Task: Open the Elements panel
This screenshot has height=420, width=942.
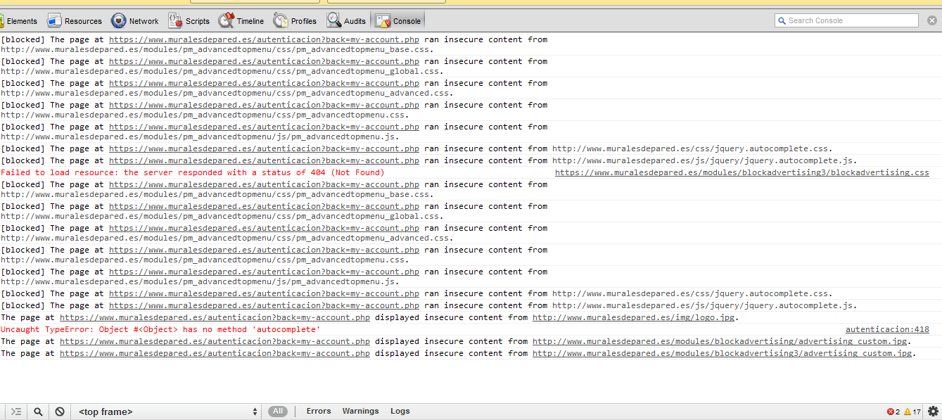Action: 20,21
